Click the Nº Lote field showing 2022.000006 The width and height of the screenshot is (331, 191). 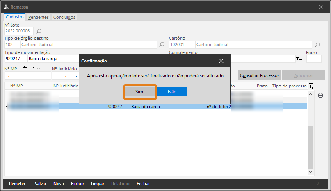[x=19, y=31]
